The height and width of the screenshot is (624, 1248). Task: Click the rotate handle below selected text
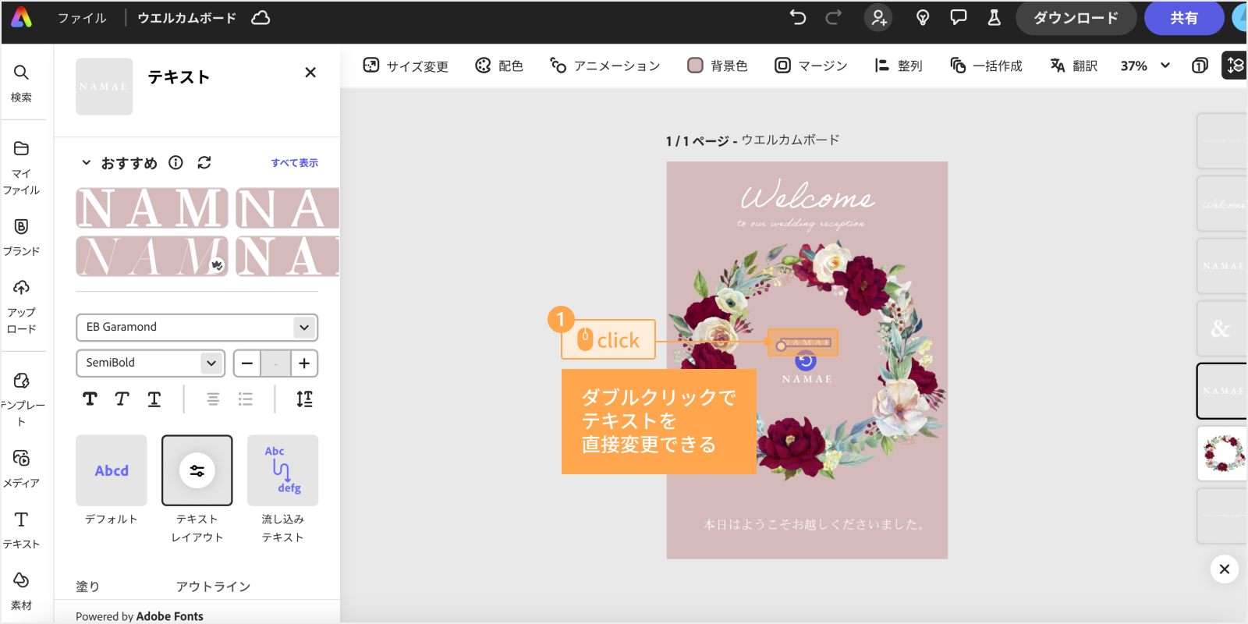coord(806,360)
